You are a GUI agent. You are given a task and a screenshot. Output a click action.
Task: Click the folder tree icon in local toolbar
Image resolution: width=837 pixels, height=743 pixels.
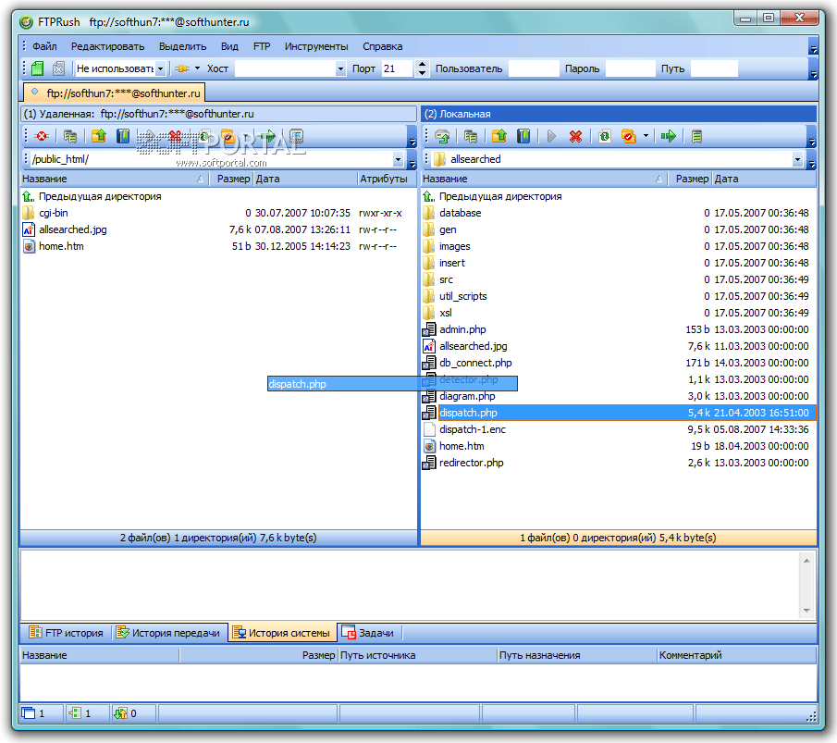(470, 137)
